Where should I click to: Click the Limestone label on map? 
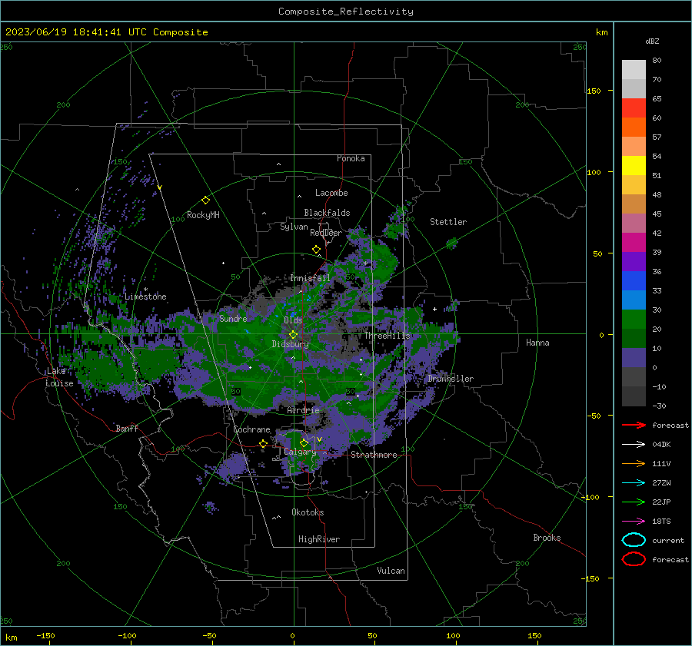145,296
